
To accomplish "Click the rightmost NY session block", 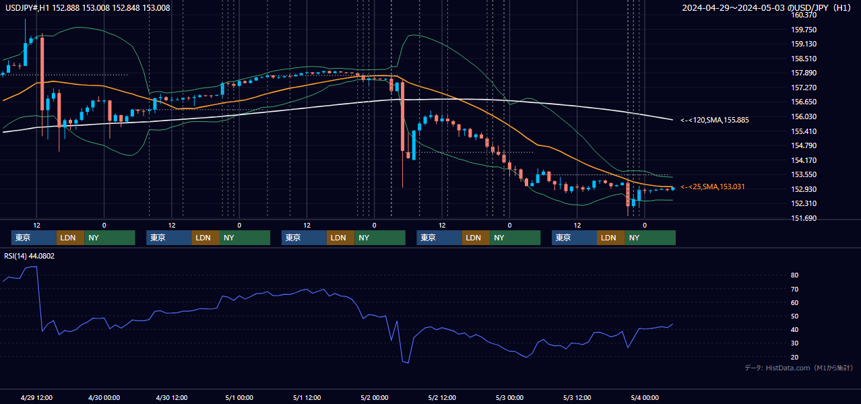I will click(650, 238).
